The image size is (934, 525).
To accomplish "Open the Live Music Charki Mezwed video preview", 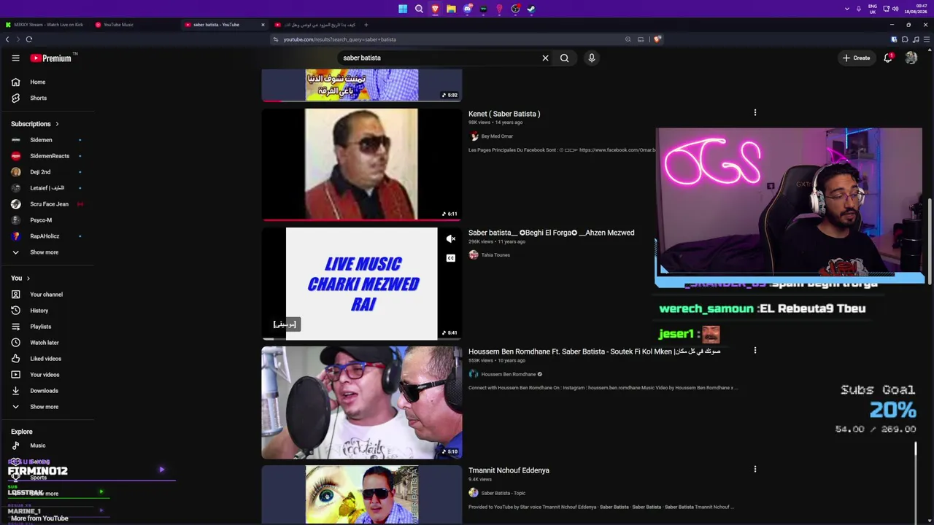I will click(362, 284).
